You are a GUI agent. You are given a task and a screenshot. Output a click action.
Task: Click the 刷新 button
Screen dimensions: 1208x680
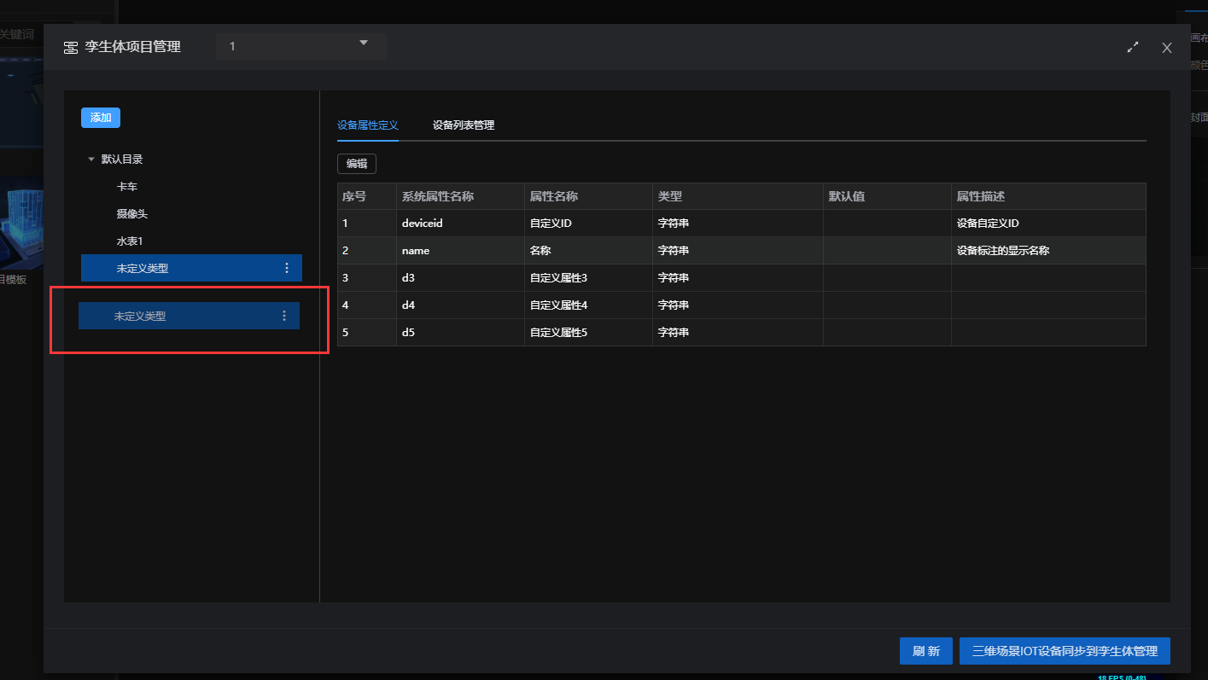tap(926, 651)
